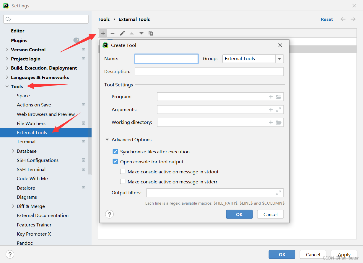Enable console active on stdout message
Screen dimensions: 363x263
(123, 172)
